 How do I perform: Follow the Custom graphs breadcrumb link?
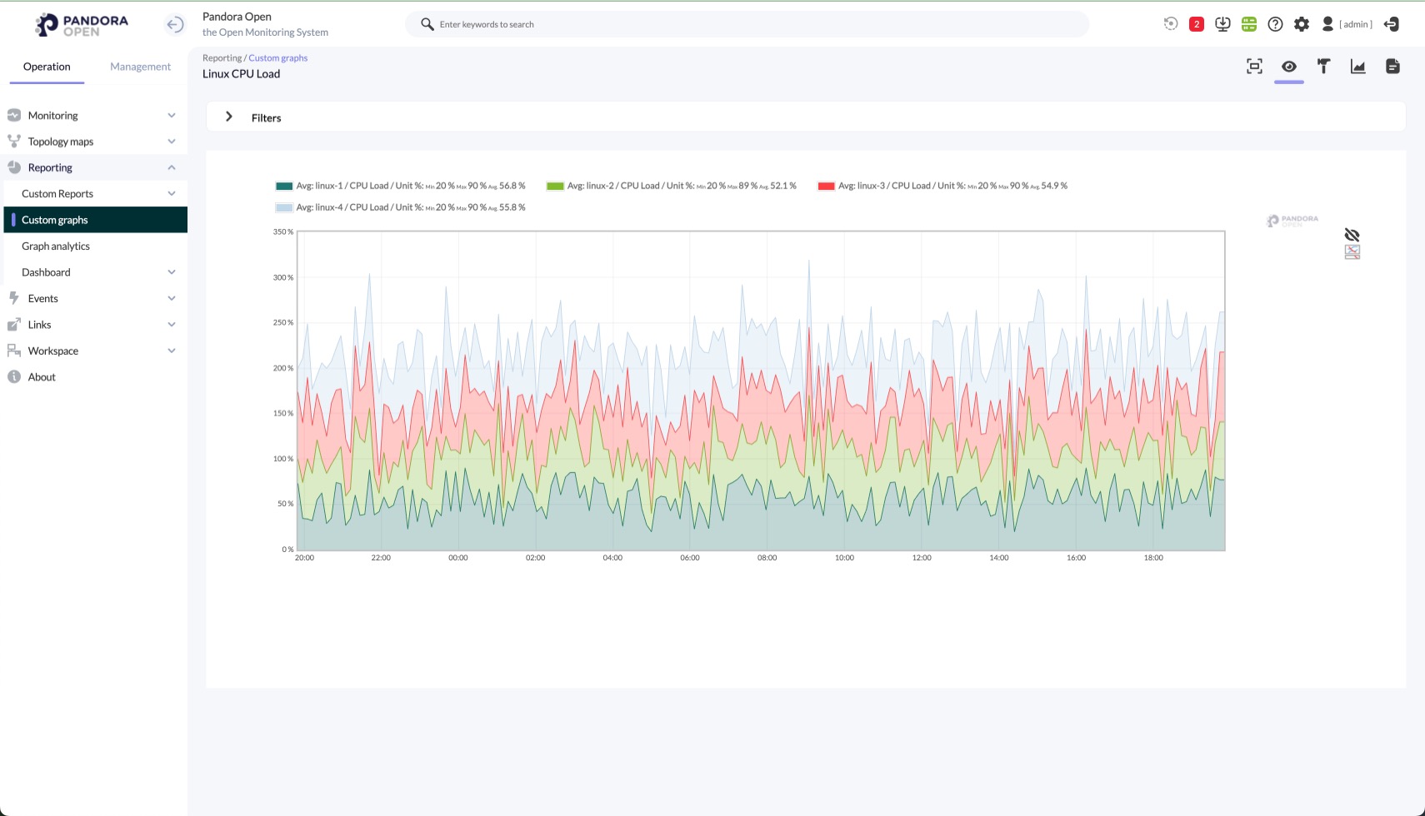pos(277,58)
